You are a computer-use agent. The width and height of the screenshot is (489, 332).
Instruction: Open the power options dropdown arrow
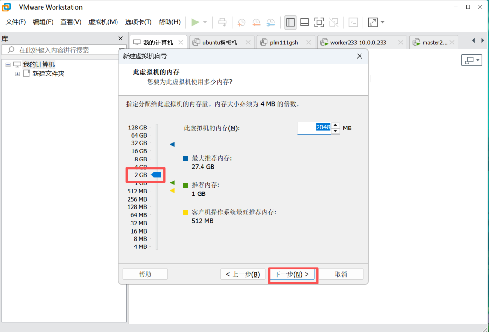[x=205, y=22]
